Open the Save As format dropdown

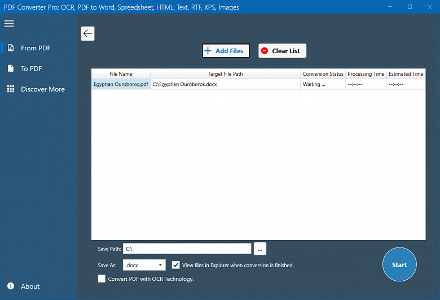coord(144,265)
